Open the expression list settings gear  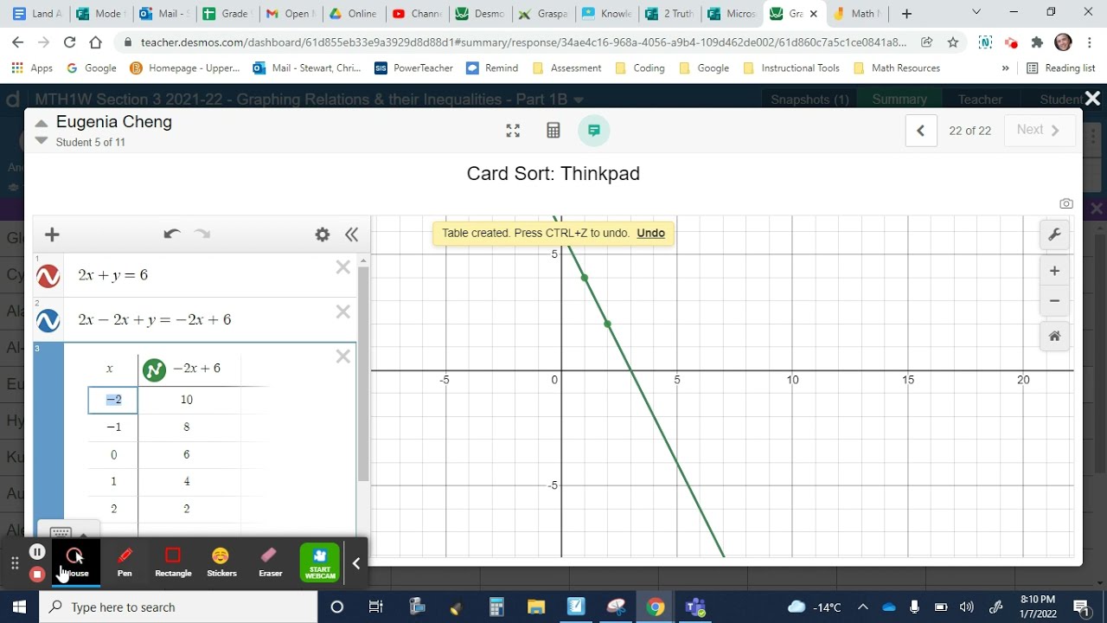pyautogui.click(x=323, y=234)
